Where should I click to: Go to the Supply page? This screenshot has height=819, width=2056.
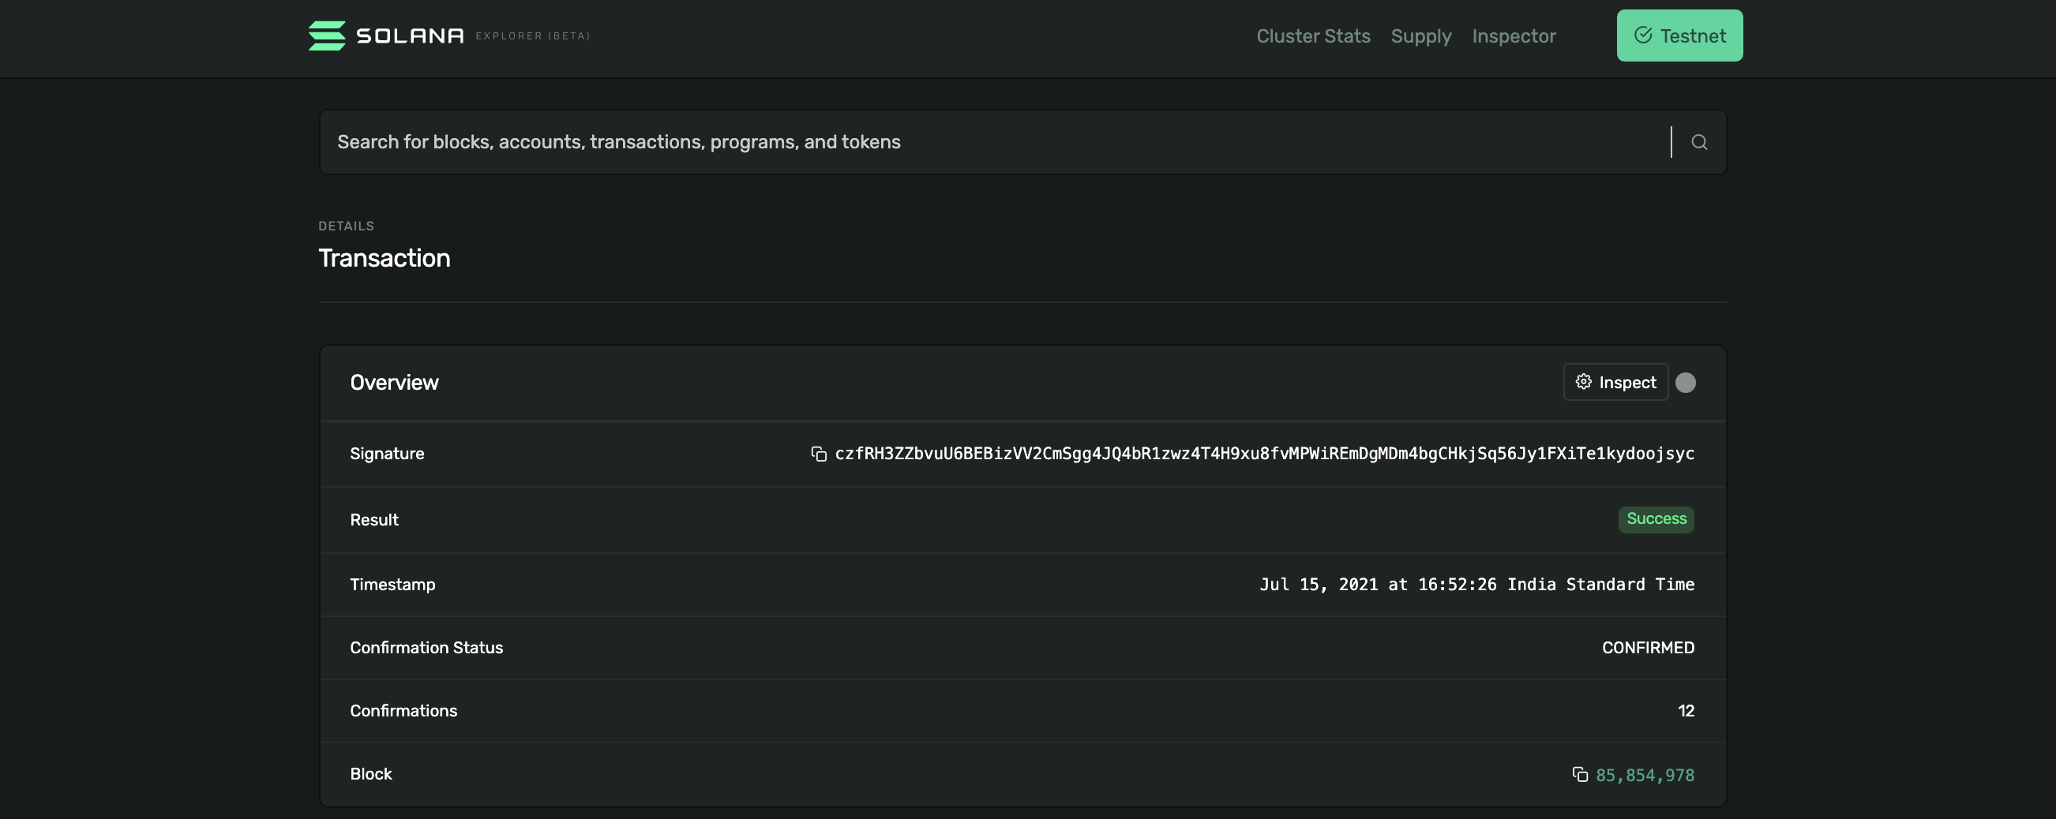pyautogui.click(x=1420, y=36)
